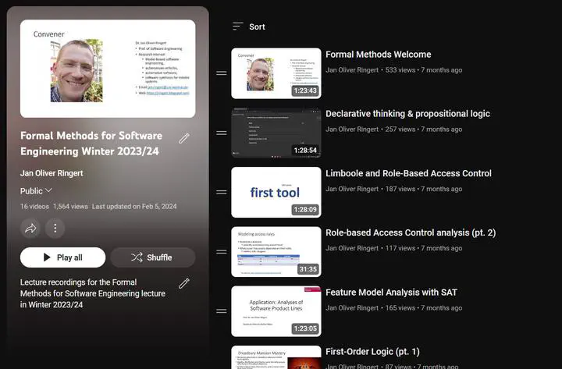Viewport: 562px width, 369px height.
Task: Open the Formal Methods Welcome video title
Action: point(378,55)
